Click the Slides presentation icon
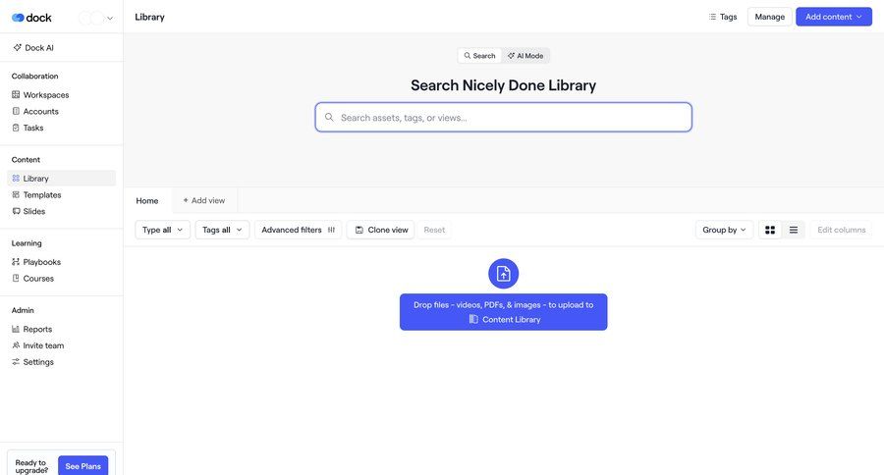 coord(16,211)
